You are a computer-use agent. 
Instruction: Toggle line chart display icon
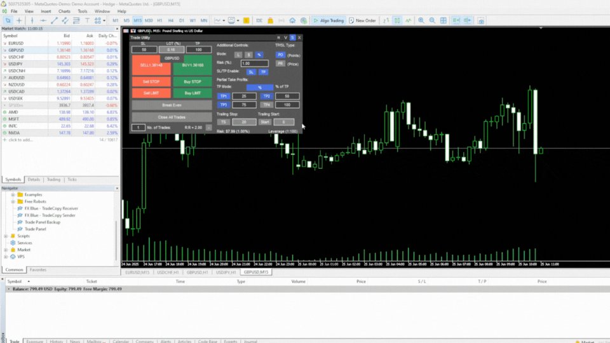pos(408,20)
